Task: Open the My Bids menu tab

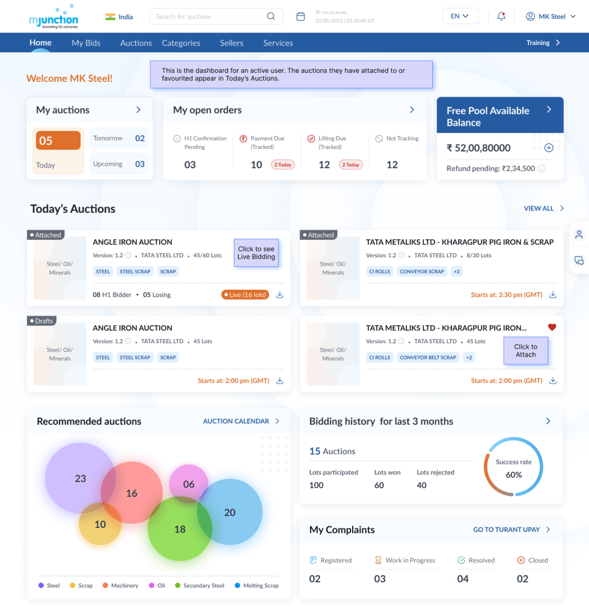Action: pyautogui.click(x=86, y=43)
